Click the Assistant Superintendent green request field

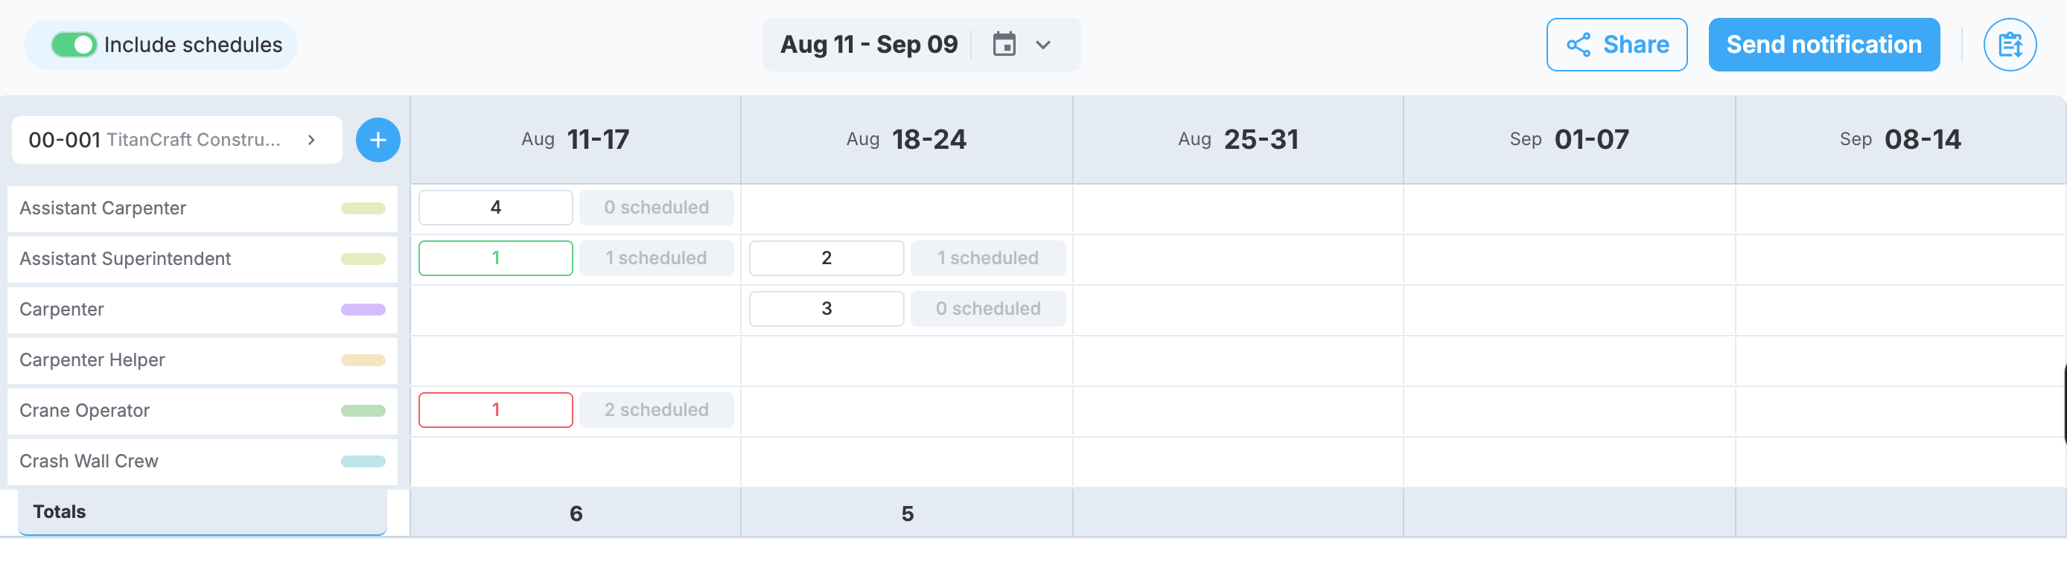495,258
